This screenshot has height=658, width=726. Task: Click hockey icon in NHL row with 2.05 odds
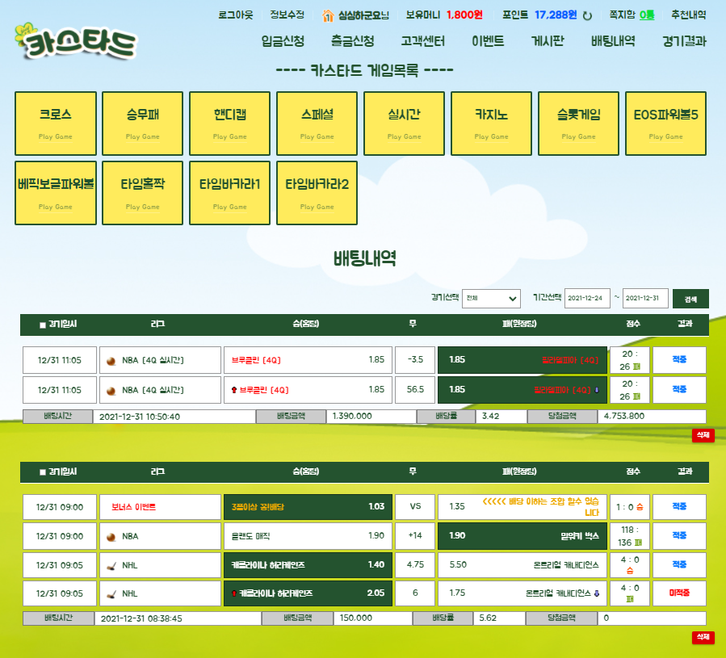point(111,594)
